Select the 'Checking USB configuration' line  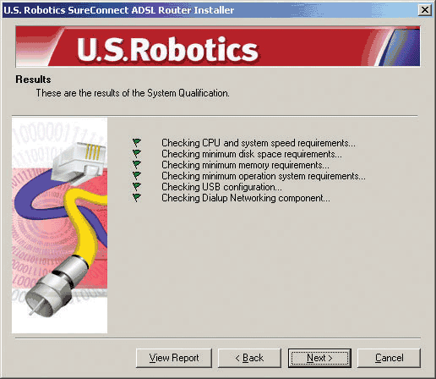(221, 187)
